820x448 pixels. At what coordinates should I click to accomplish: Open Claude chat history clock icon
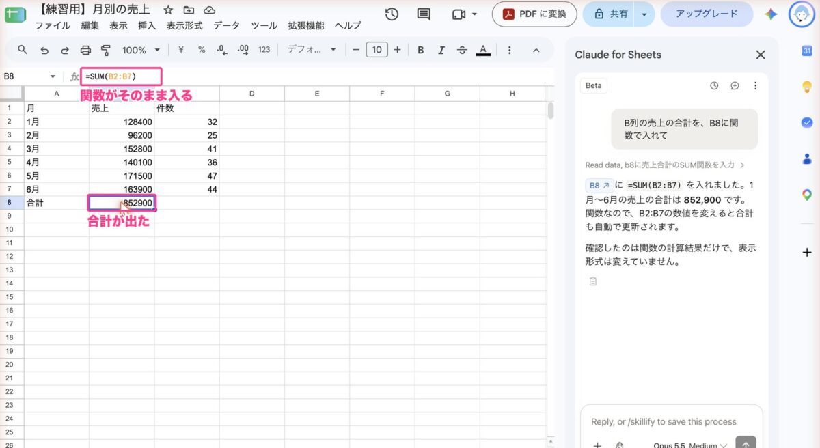point(714,86)
